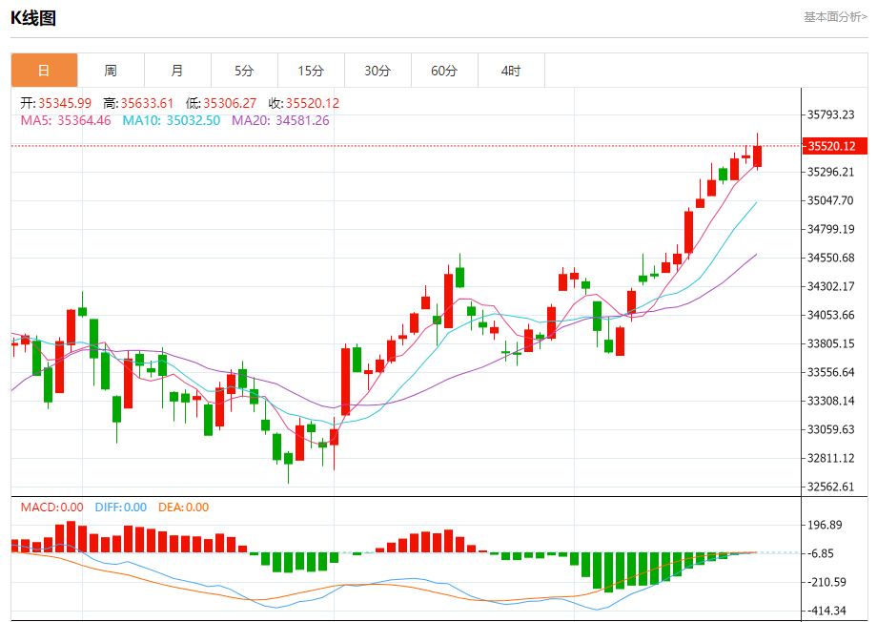
Task: Click the MA5: 35364.46 label
Action: (x=66, y=120)
